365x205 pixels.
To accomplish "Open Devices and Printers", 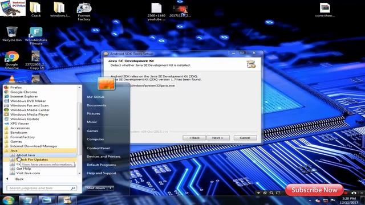I will click(103, 157).
